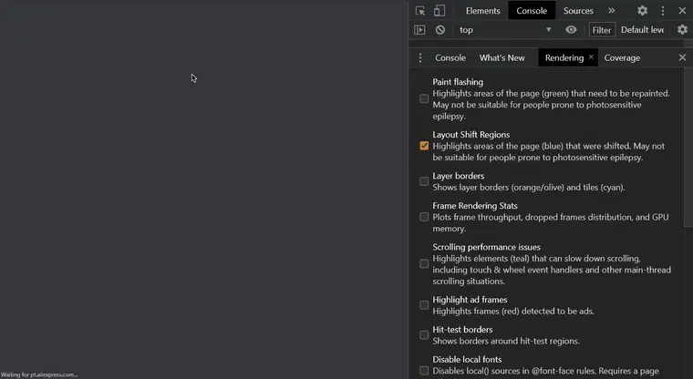Screen dimensions: 693x379
Task: Click the Highlight ad frames label
Action: [x=470, y=300]
